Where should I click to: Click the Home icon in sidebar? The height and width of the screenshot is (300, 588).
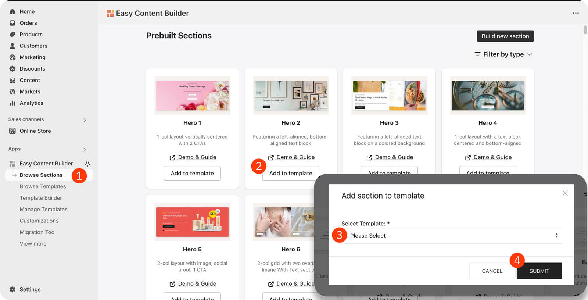[x=12, y=11]
